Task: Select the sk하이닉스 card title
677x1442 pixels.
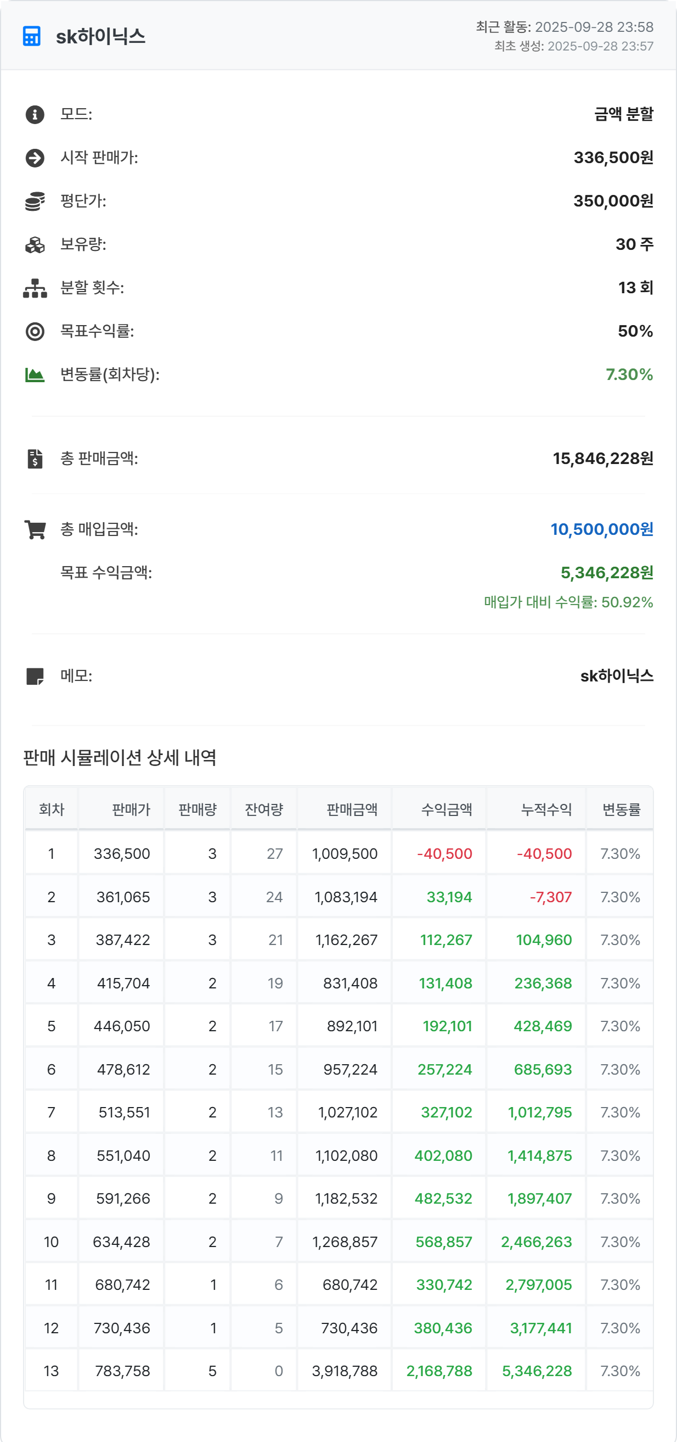Action: click(100, 36)
